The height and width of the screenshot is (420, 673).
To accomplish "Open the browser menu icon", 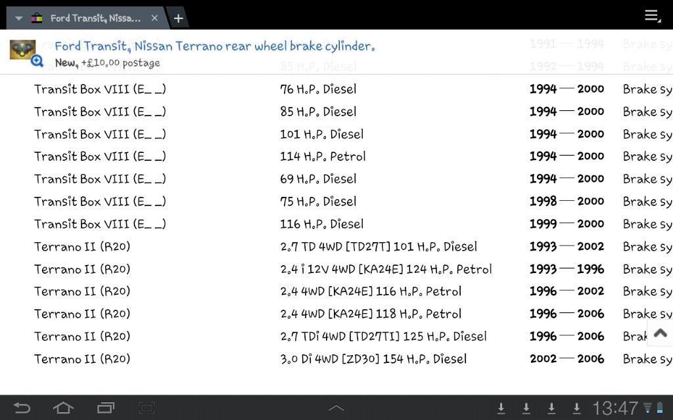I will (652, 16).
